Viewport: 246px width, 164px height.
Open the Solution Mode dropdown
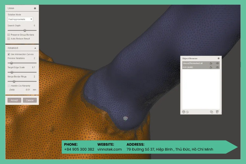(x=20, y=19)
